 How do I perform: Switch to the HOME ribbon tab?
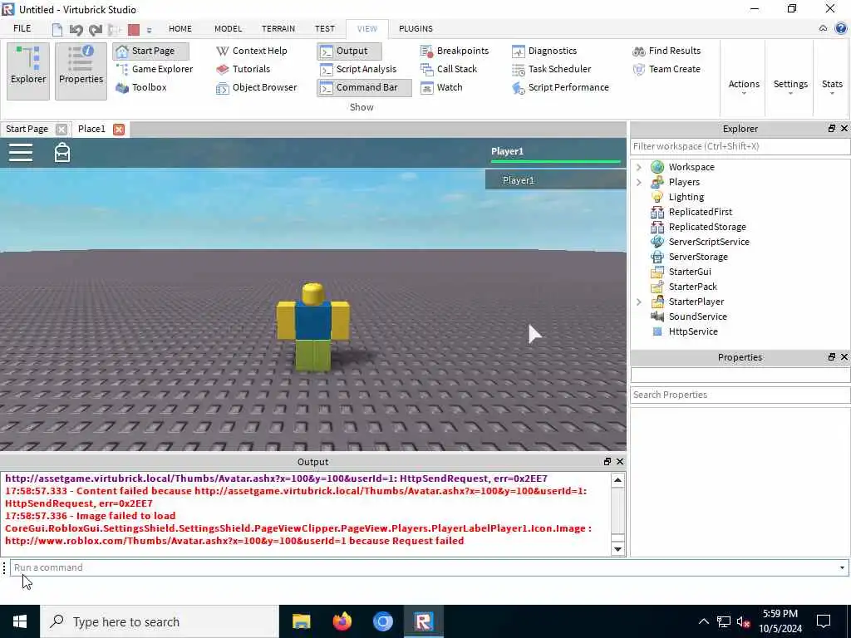(x=180, y=29)
